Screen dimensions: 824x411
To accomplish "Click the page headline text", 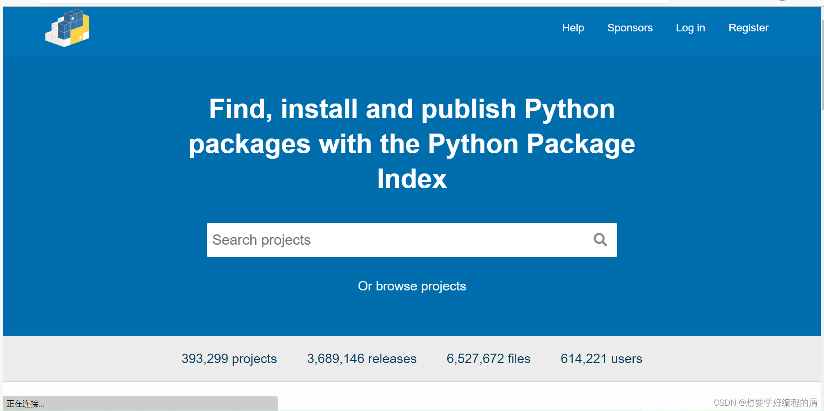I will coord(412,144).
